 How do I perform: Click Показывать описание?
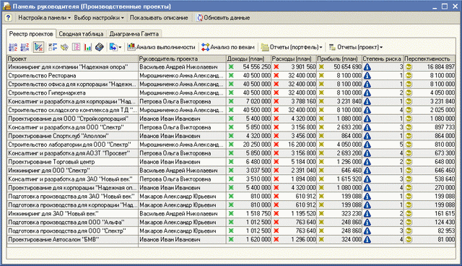click(159, 17)
